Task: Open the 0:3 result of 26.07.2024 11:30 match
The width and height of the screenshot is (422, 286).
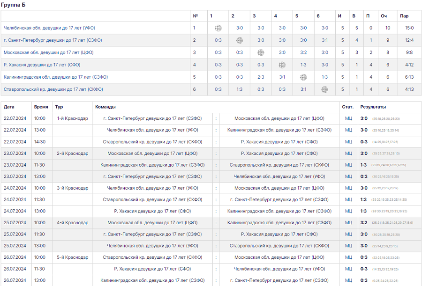Action: pos(364,269)
